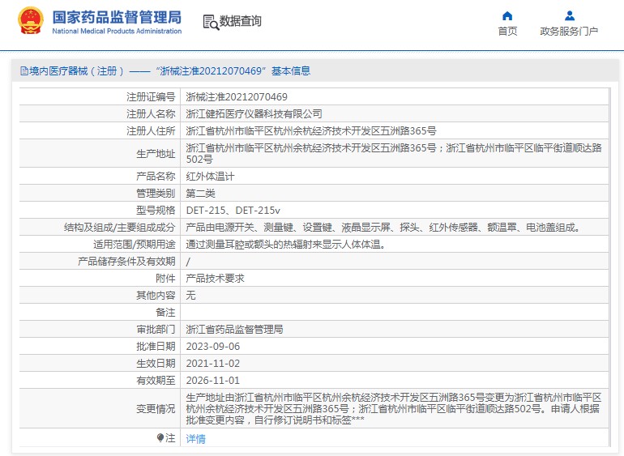Click 数据查询 header text
Image resolution: width=624 pixels, height=456 pixels.
(241, 22)
